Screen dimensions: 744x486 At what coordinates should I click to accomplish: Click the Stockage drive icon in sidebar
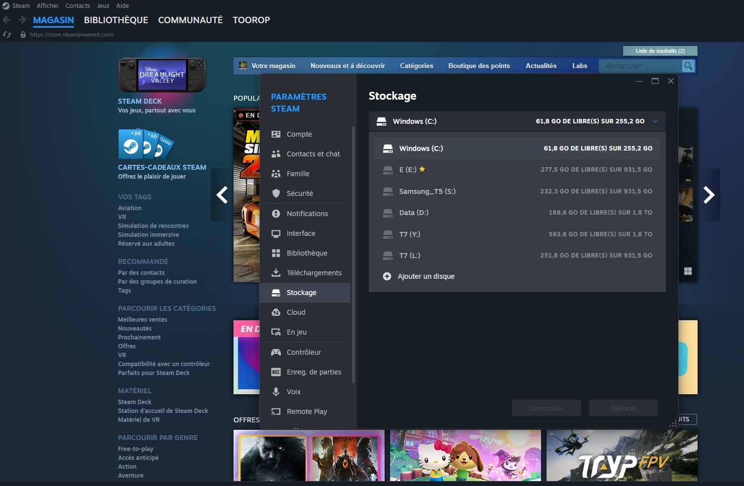276,293
